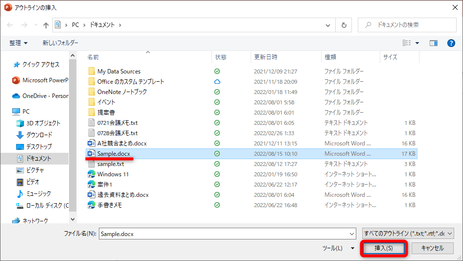Select クイック アクセス in the sidebar
Screen dimensions: 463x261
coord(36,65)
